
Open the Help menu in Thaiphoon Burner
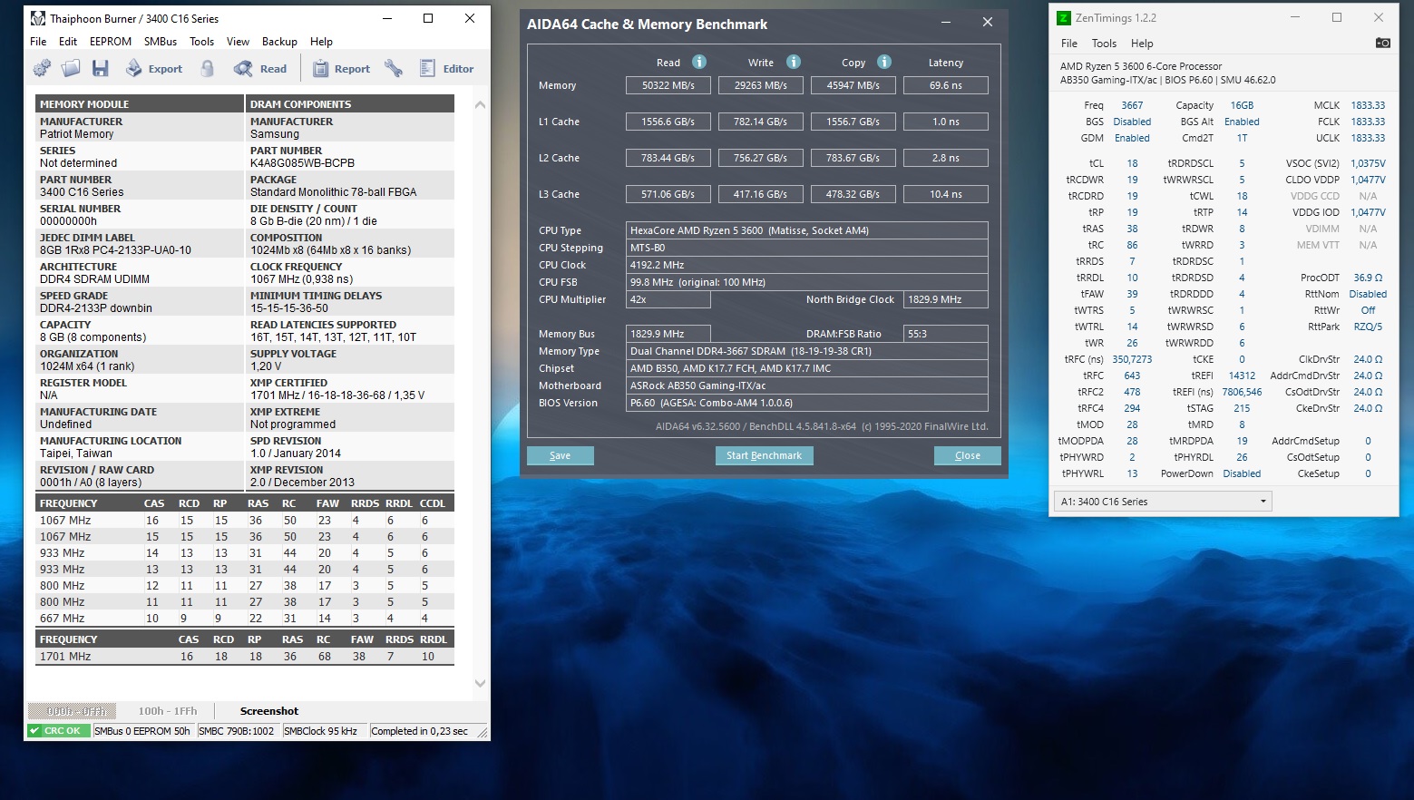point(321,42)
